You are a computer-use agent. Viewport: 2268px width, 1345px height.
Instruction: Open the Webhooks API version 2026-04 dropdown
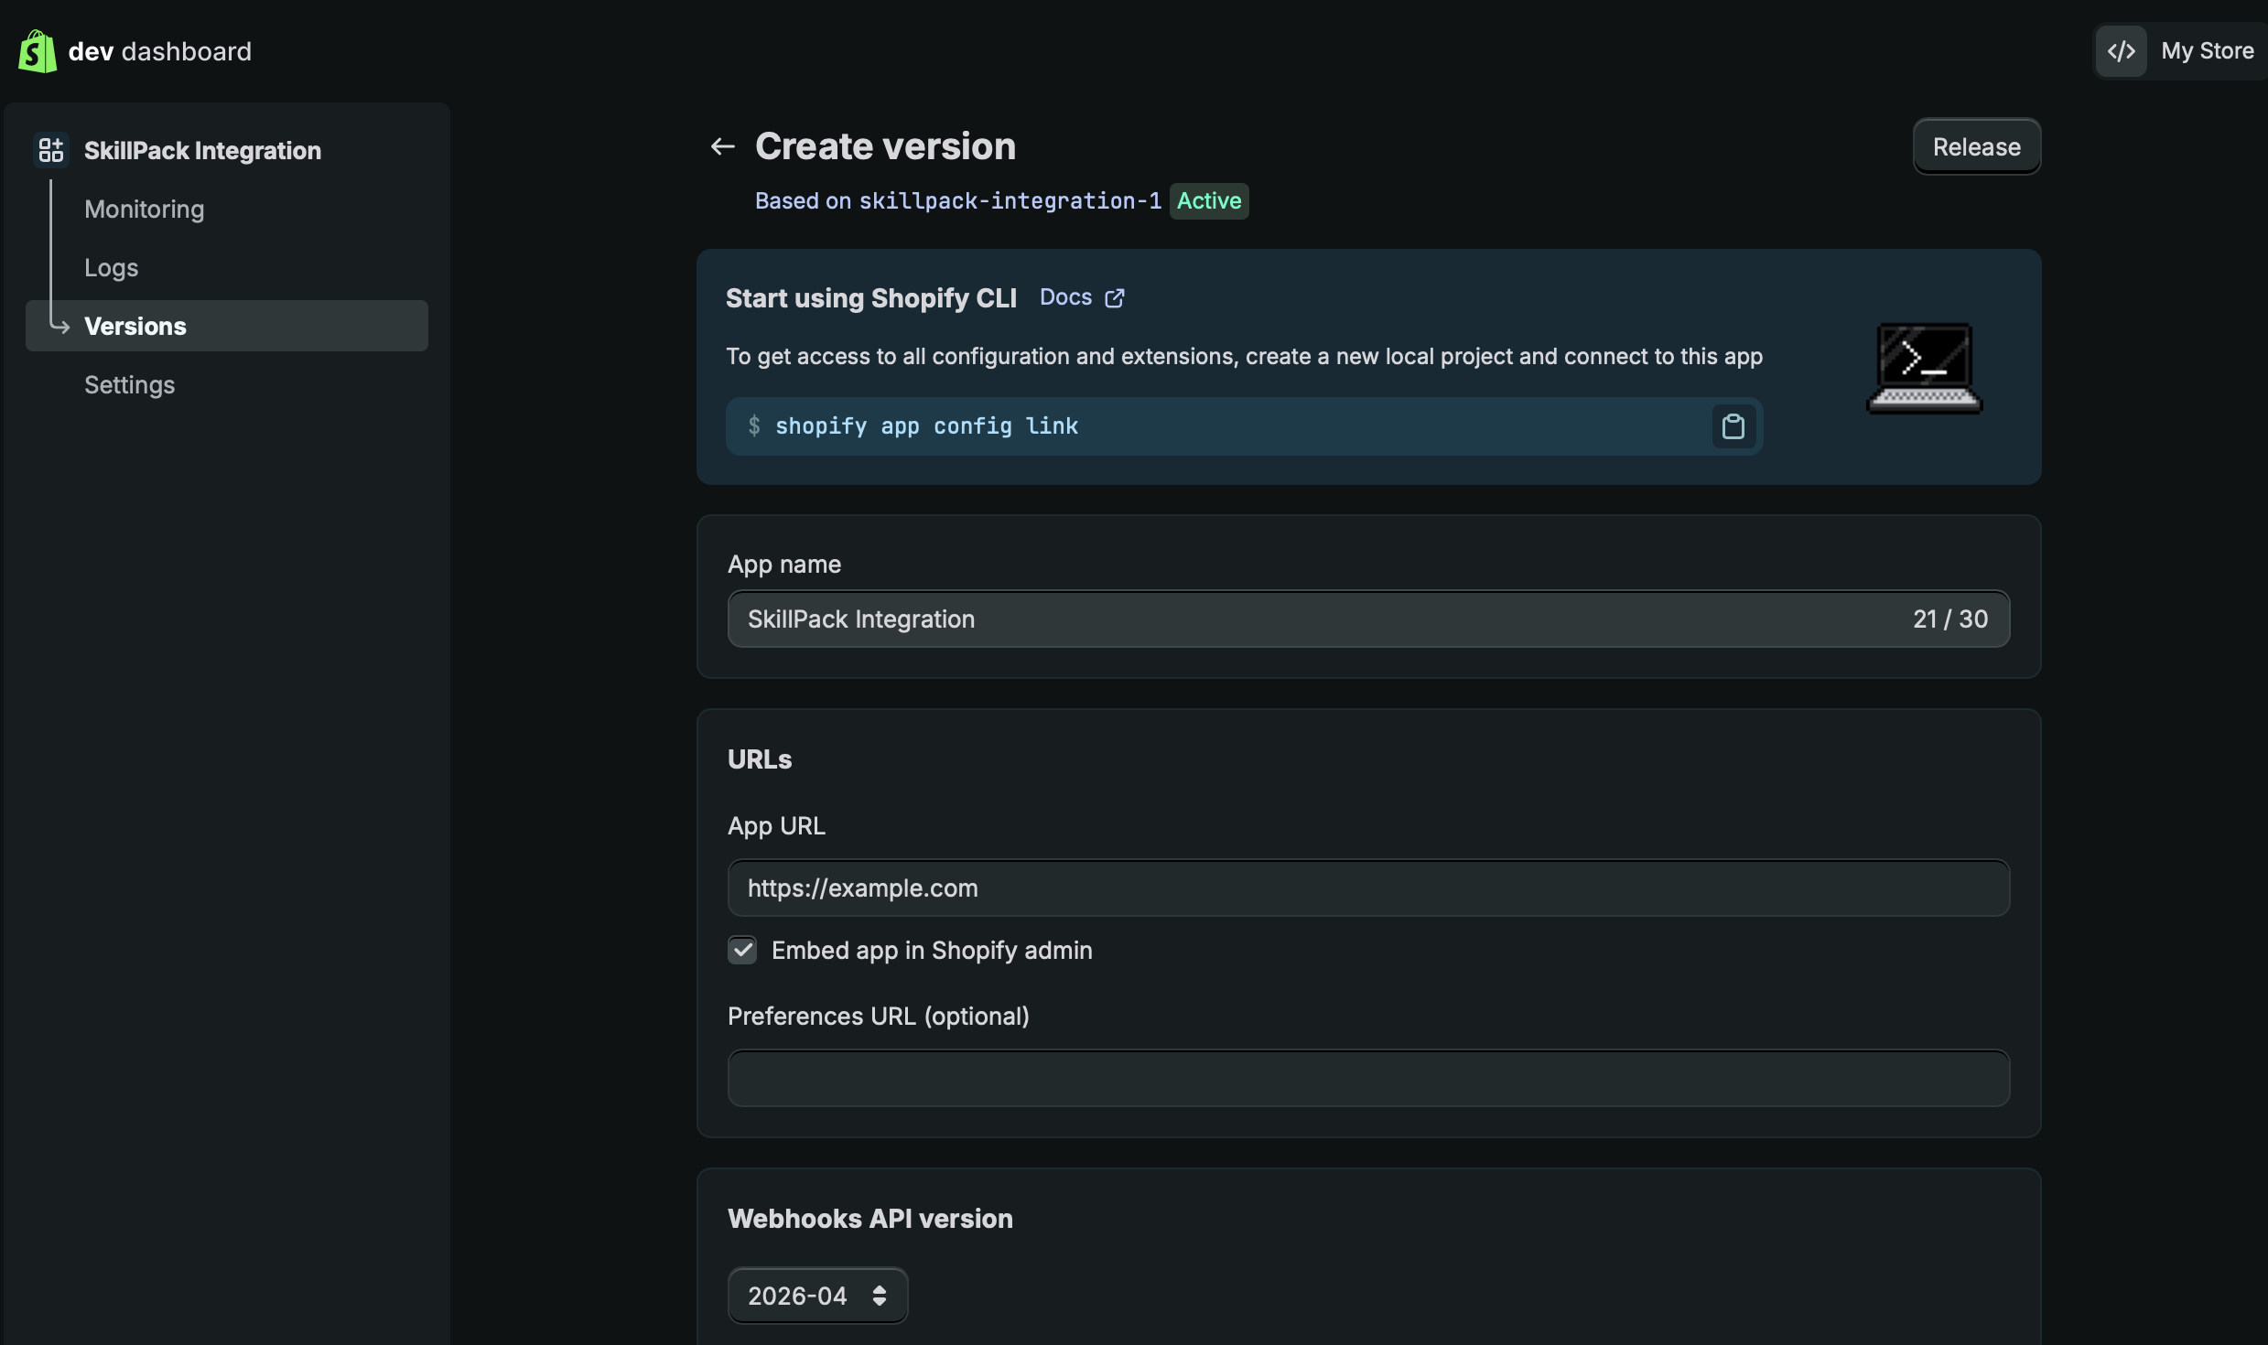[x=817, y=1296]
